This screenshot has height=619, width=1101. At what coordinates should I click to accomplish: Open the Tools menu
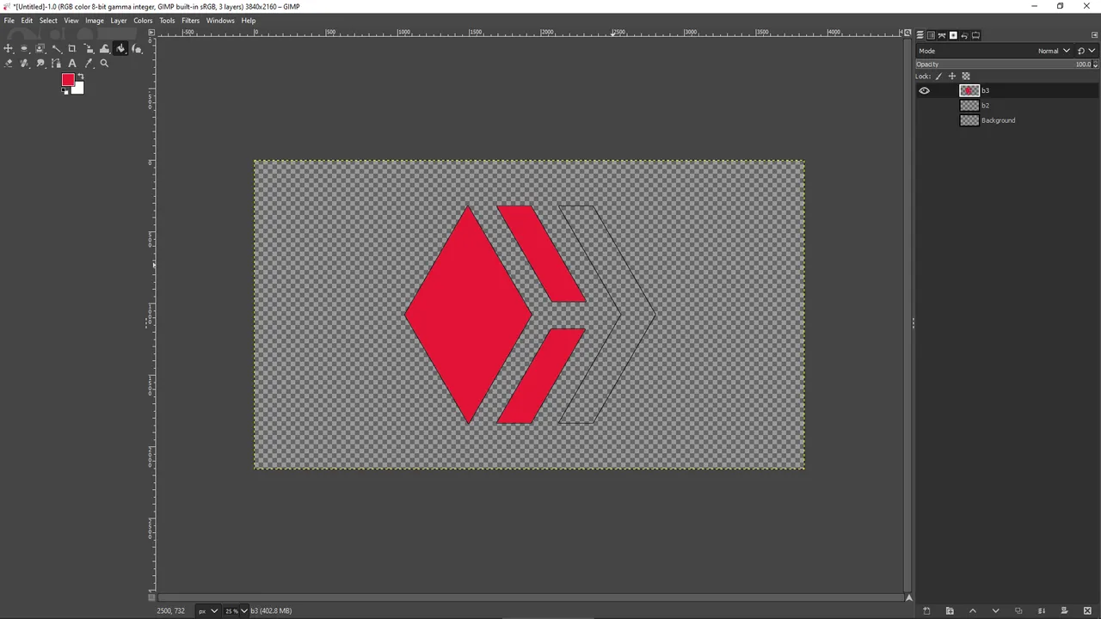(x=167, y=21)
